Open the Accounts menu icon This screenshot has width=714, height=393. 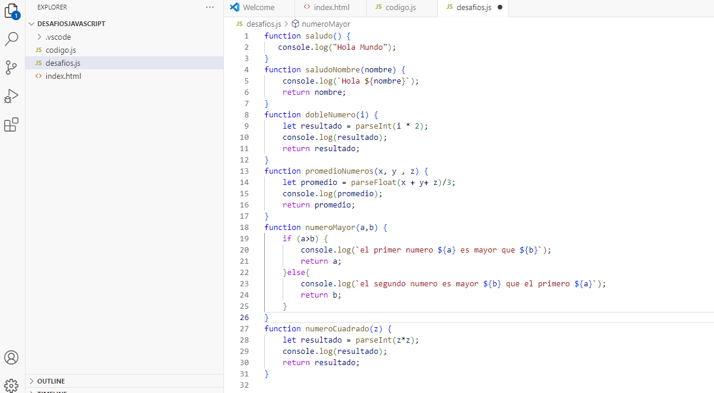(11, 357)
